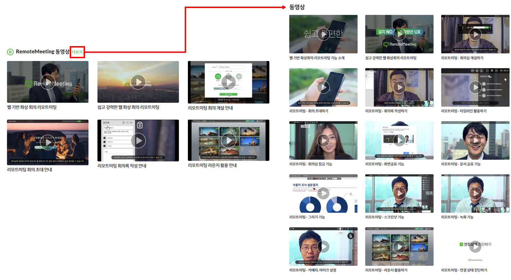Open the '리모트미팅 - 연결 상태 진단하기' caption
The height and width of the screenshot is (280, 511).
coord(464,270)
